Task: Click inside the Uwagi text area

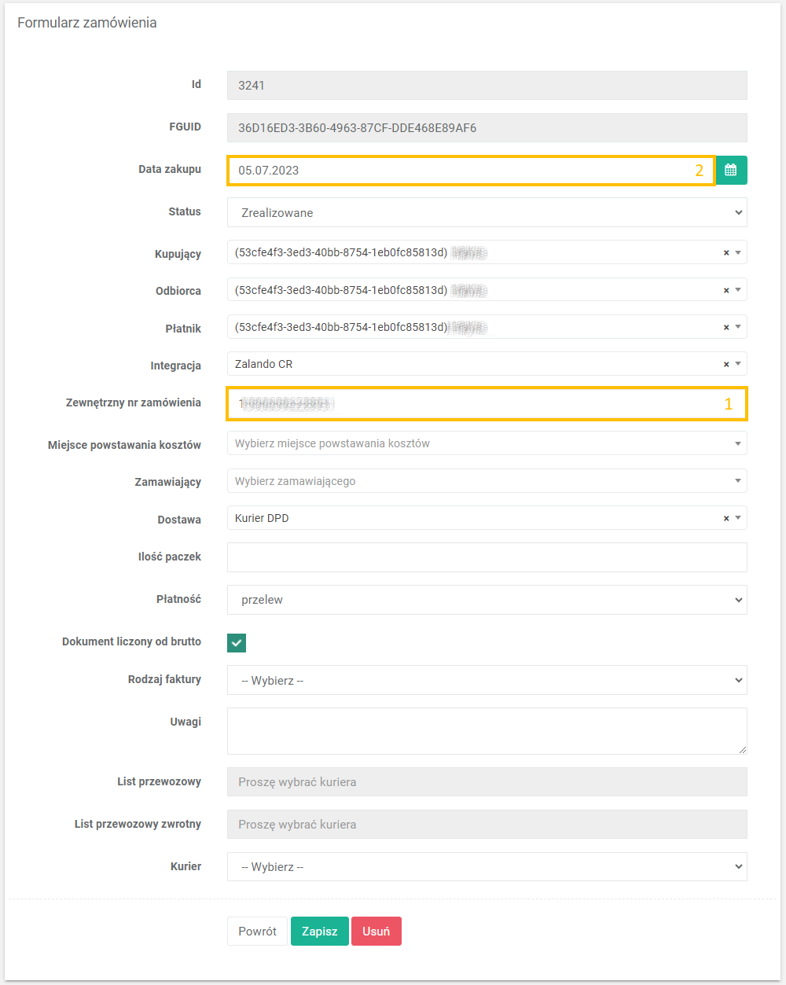Action: (487, 731)
